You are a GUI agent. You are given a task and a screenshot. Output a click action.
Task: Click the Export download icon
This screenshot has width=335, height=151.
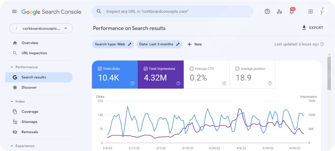(x=304, y=28)
